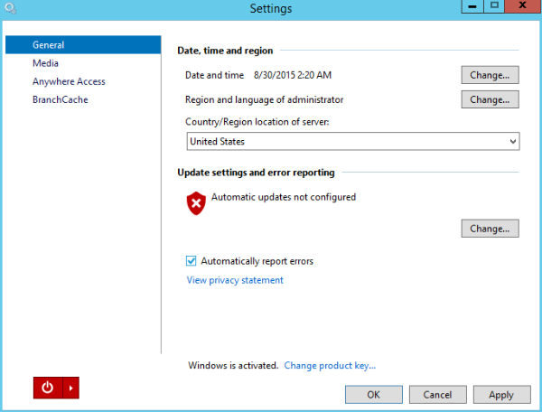The width and height of the screenshot is (542, 412).
Task: Maximize the Settings window
Action: point(494,6)
